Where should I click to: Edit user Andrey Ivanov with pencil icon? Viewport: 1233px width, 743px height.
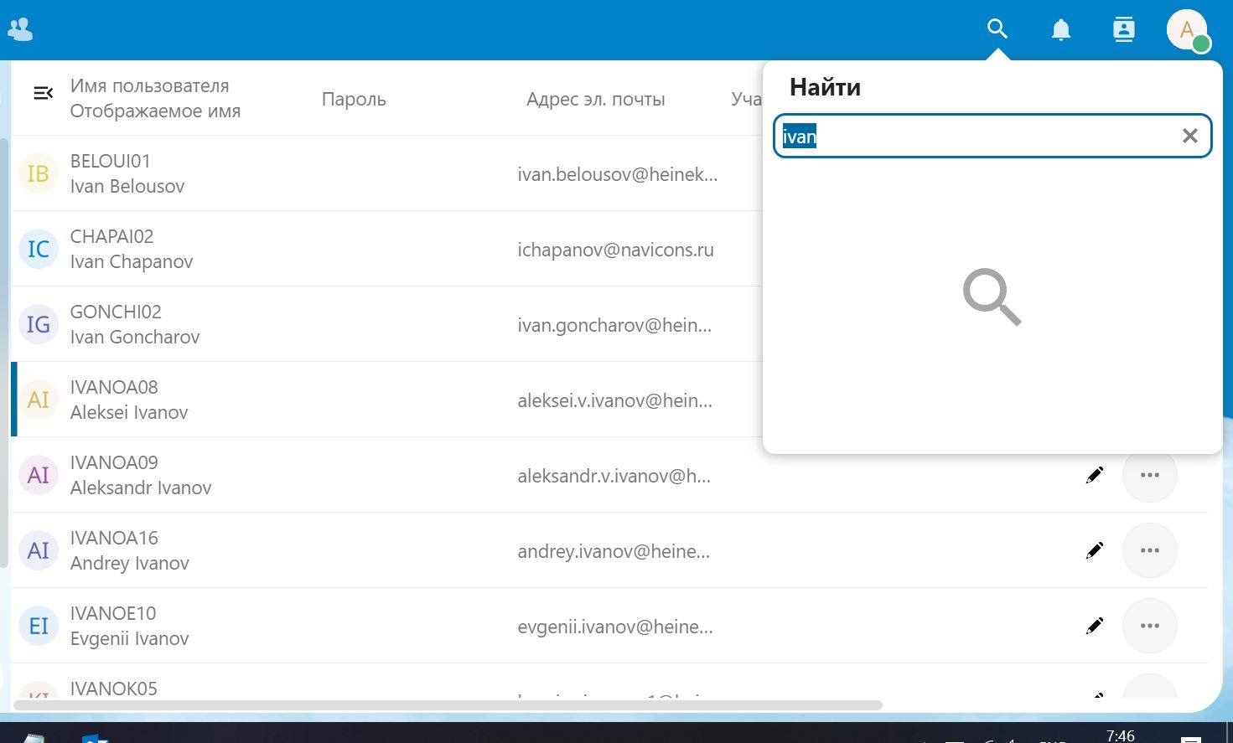(x=1094, y=551)
